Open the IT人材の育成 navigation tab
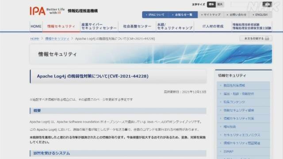 click(213, 26)
